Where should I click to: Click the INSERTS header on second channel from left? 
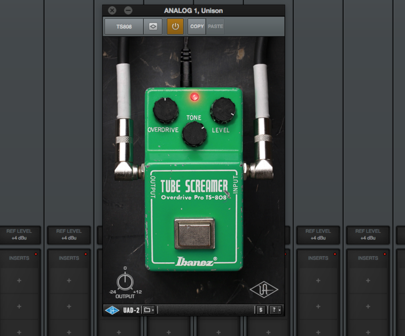(x=69, y=258)
